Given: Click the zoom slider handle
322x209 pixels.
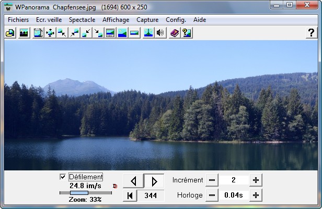Looking at the screenshot, I should tap(79, 193).
